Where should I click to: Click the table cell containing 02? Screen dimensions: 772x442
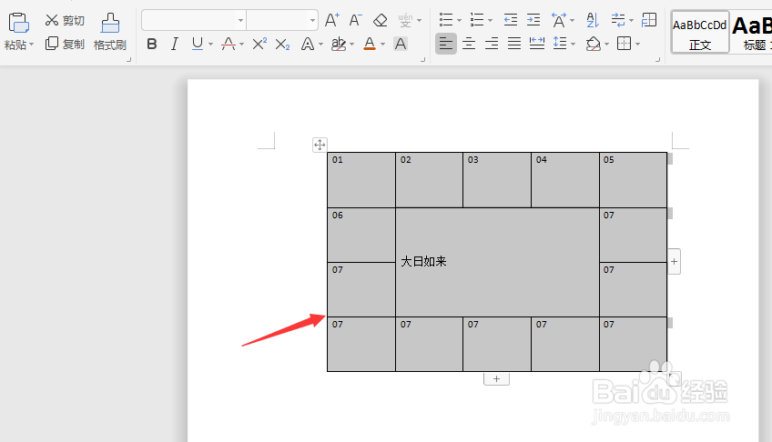(x=430, y=180)
